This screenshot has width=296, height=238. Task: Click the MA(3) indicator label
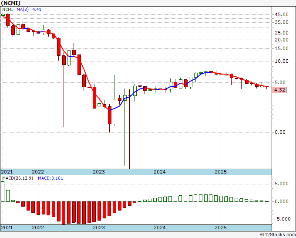(x=23, y=10)
